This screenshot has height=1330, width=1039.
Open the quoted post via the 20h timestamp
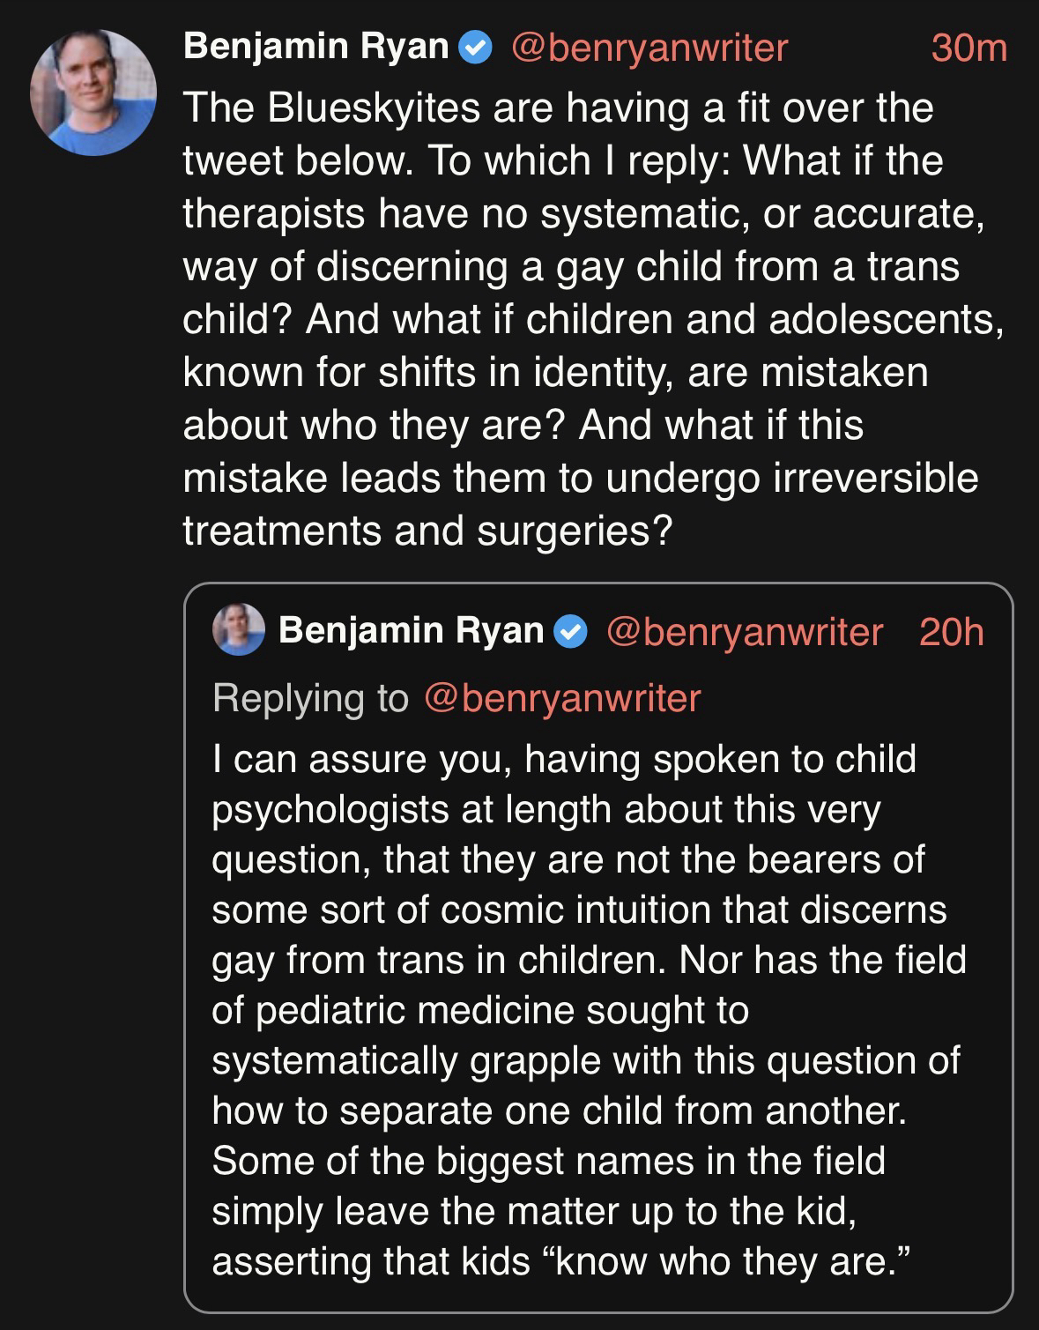(951, 631)
